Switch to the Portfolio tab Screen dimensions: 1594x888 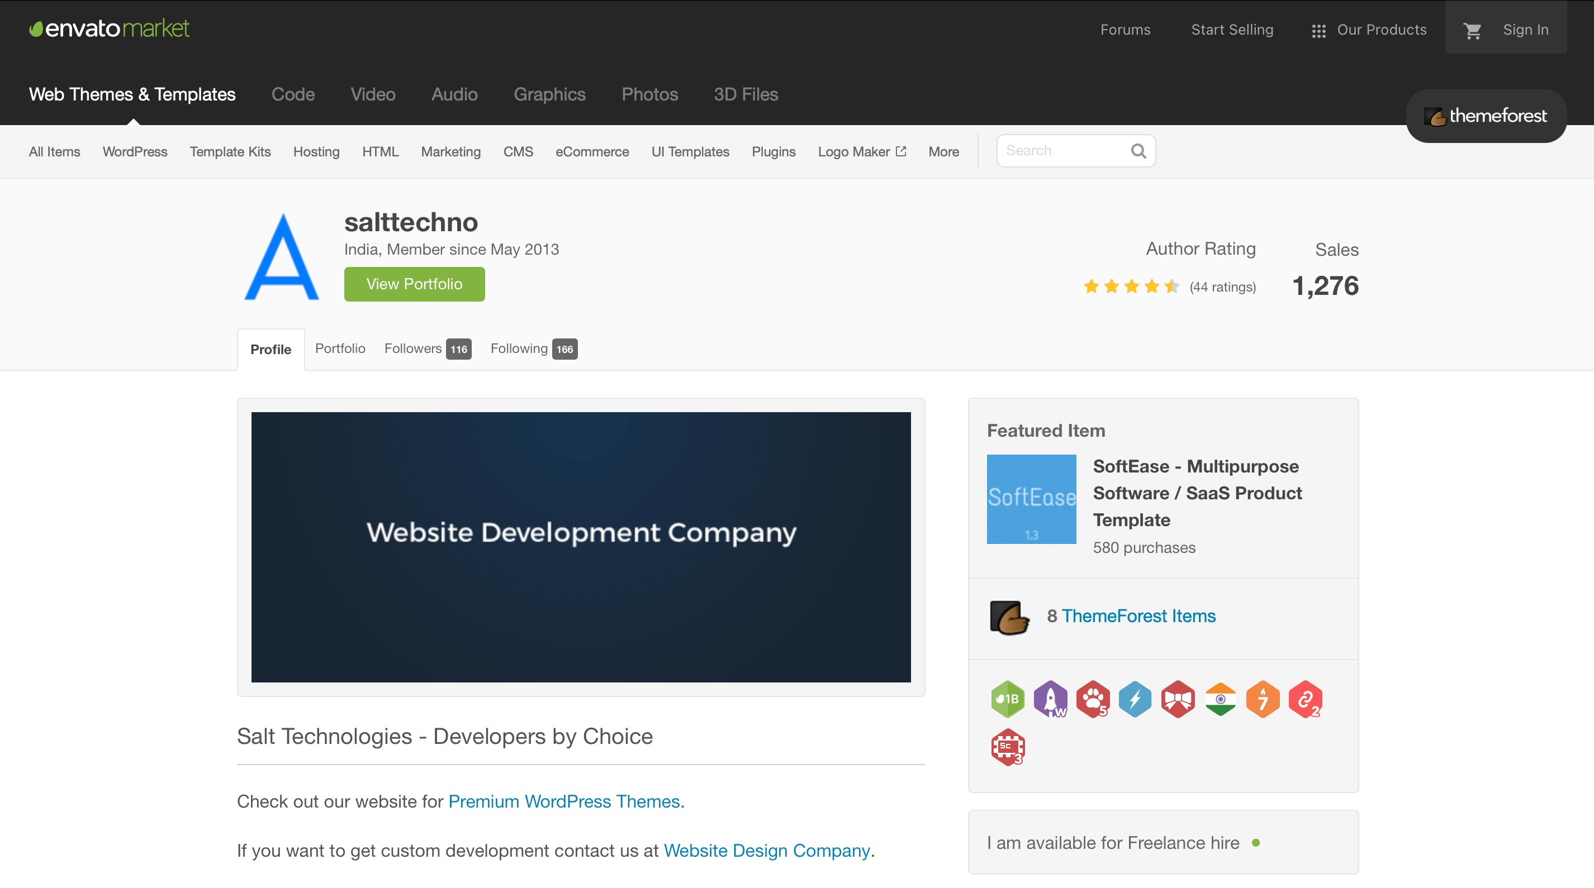(x=340, y=348)
